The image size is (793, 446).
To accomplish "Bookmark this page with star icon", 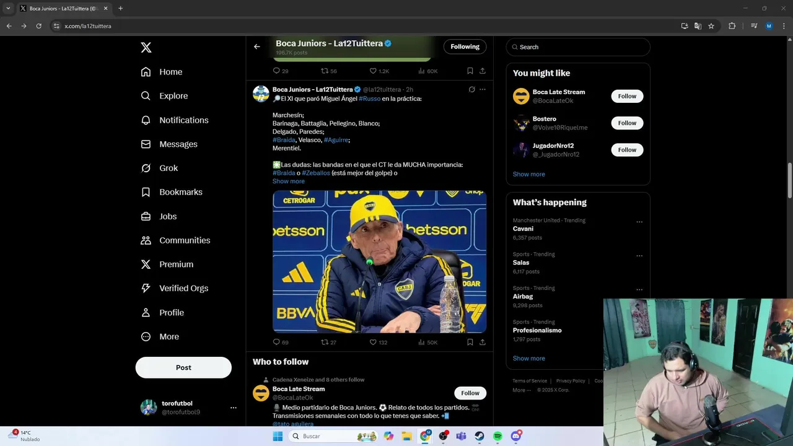I will point(711,26).
